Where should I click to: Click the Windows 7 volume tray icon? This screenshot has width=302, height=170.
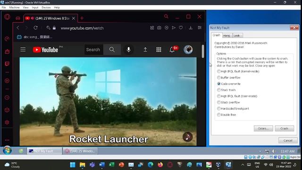pyautogui.click(x=274, y=151)
